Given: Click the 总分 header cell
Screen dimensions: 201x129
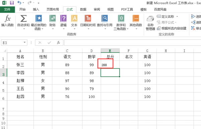Looking at the screenshot, I should 110,57.
